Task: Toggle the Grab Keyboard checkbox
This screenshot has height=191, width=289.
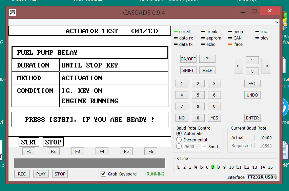Action: pyautogui.click(x=103, y=174)
